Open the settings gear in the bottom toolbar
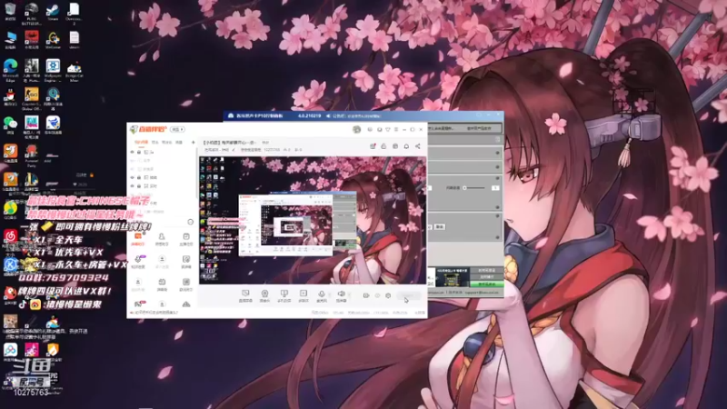The width and height of the screenshot is (727, 409). 388,295
